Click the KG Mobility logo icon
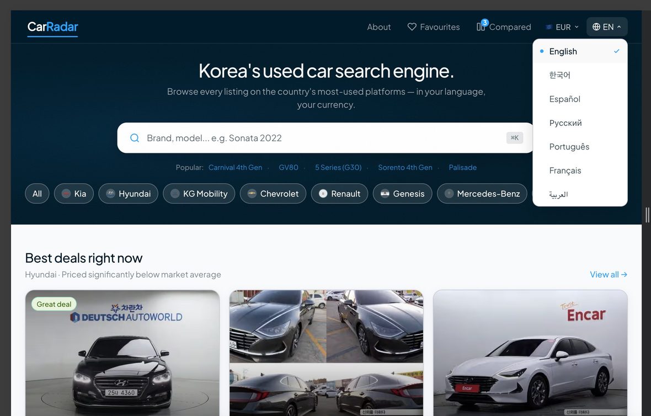This screenshot has width=651, height=416. [x=175, y=194]
